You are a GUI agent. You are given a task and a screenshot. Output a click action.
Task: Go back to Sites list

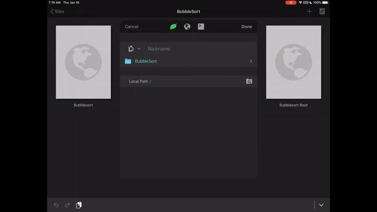57,12
